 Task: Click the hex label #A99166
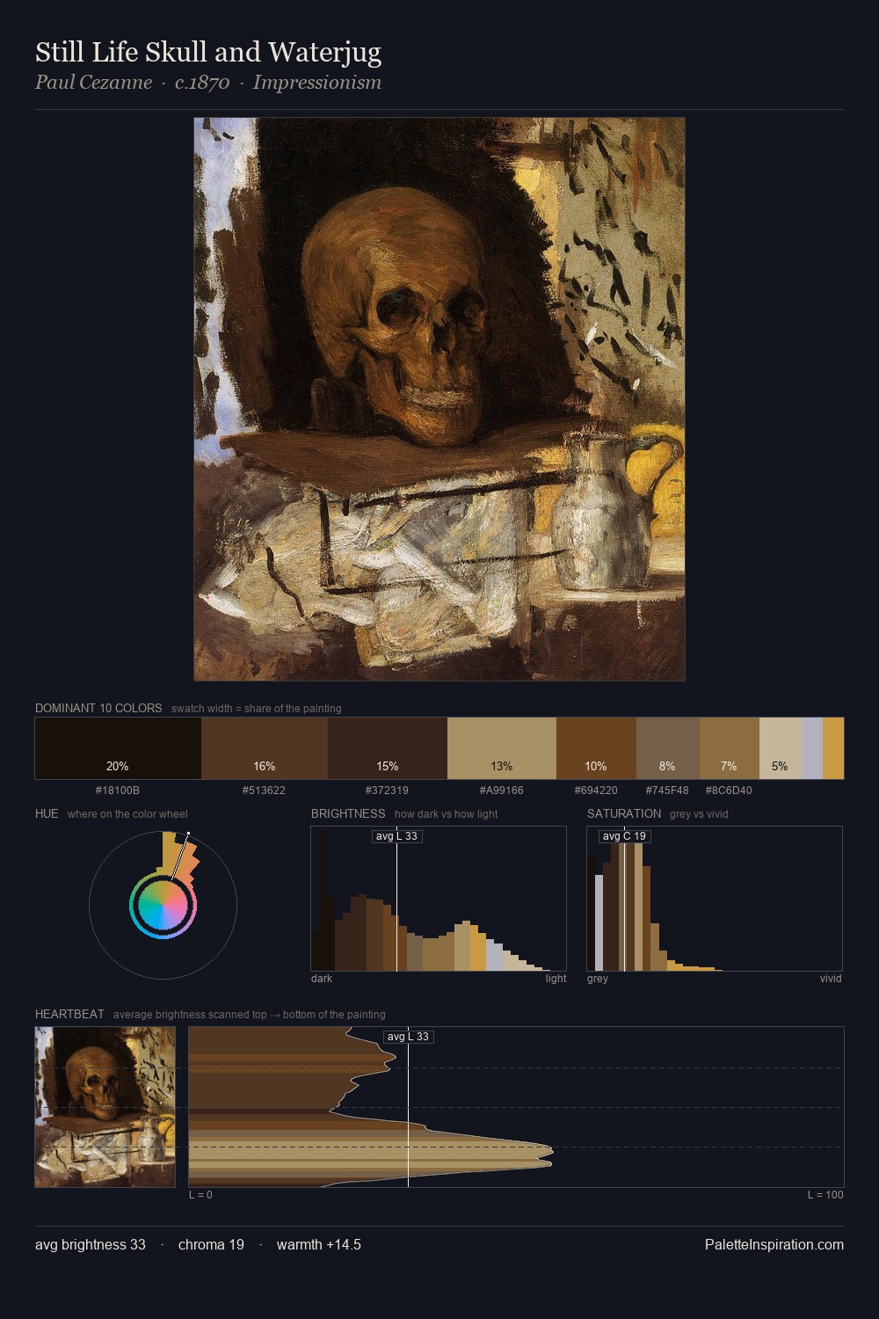502,791
